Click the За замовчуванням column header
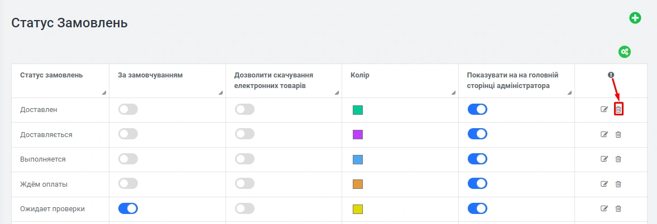 pyautogui.click(x=150, y=75)
